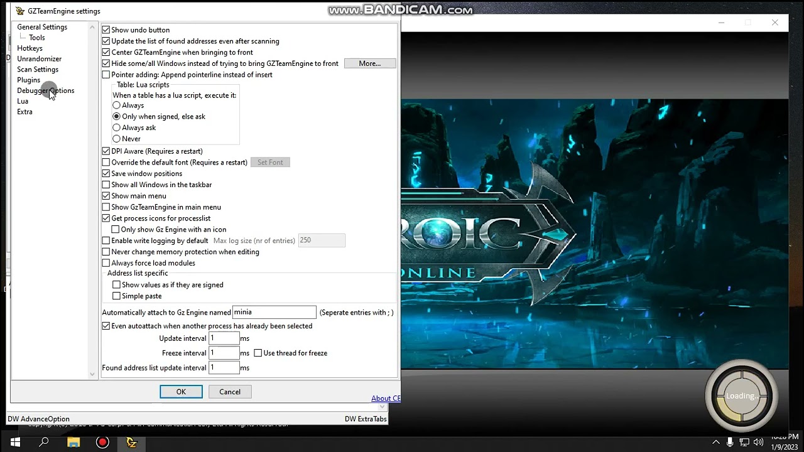
Task: Click DW ExtraTabs in the status bar
Action: pyautogui.click(x=366, y=419)
